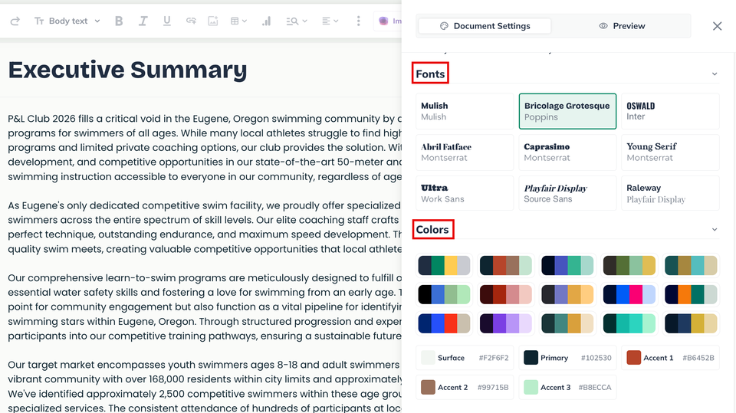This screenshot has width=736, height=413.
Task: Click paragraph starting 'Our target market encompasses'
Action: 205,386
